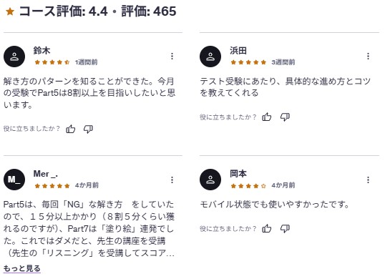Expand Mer _.'s review with もっと見る
Viewport: 385px width, 279px height.
22,268
